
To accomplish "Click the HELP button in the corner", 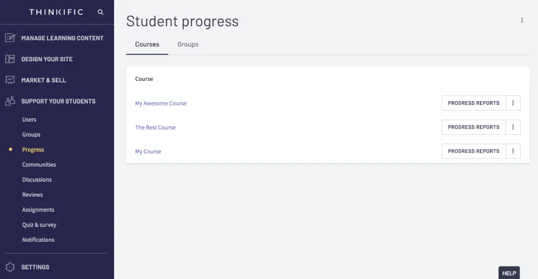I will point(509,273).
